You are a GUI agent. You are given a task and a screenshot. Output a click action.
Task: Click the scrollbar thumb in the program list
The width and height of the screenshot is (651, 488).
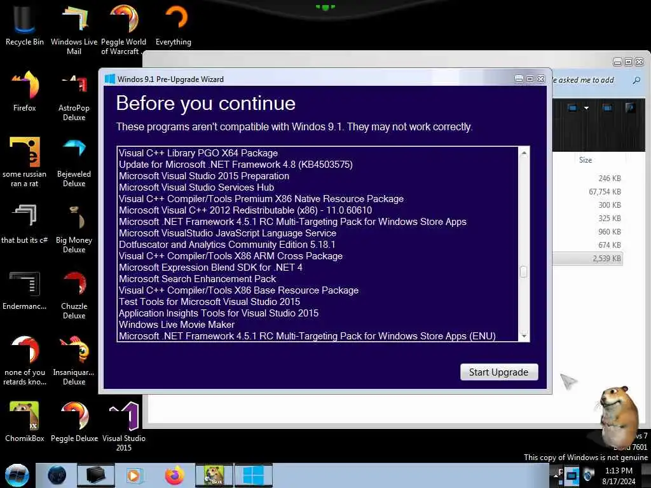tap(524, 272)
